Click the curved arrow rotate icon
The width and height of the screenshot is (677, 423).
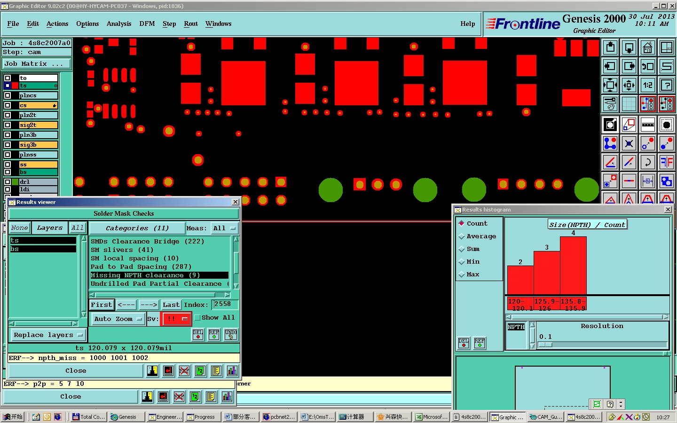point(648,162)
